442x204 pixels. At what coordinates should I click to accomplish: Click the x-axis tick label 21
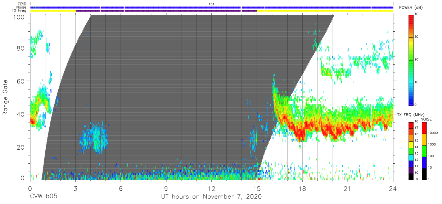348,189
